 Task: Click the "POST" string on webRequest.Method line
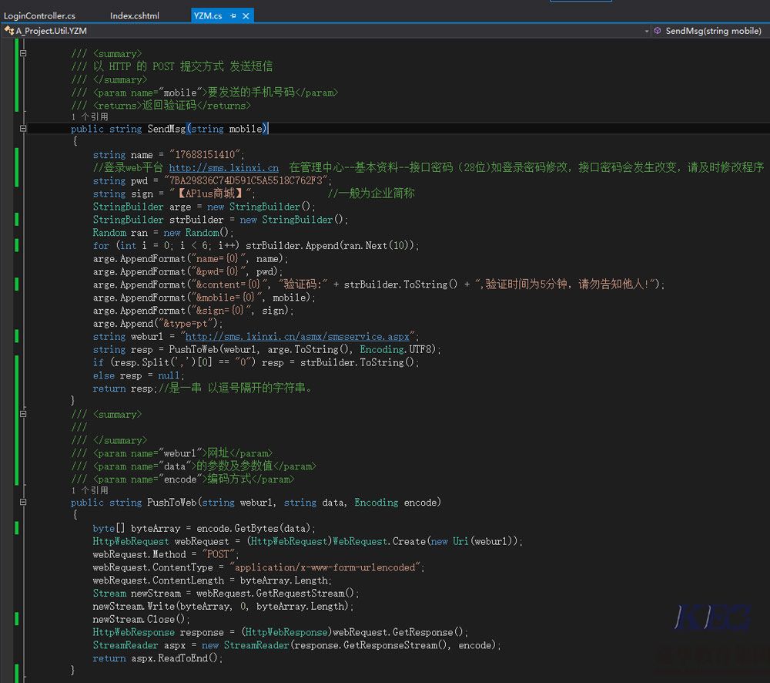(x=218, y=555)
